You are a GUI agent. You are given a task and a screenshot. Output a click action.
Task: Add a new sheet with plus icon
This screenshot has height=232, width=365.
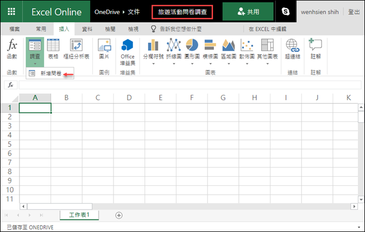[119, 215]
